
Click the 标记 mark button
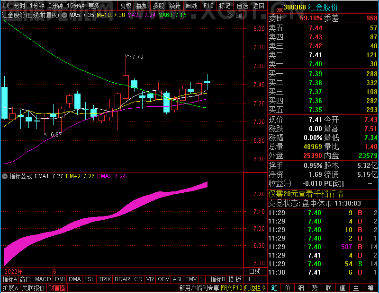click(x=225, y=6)
